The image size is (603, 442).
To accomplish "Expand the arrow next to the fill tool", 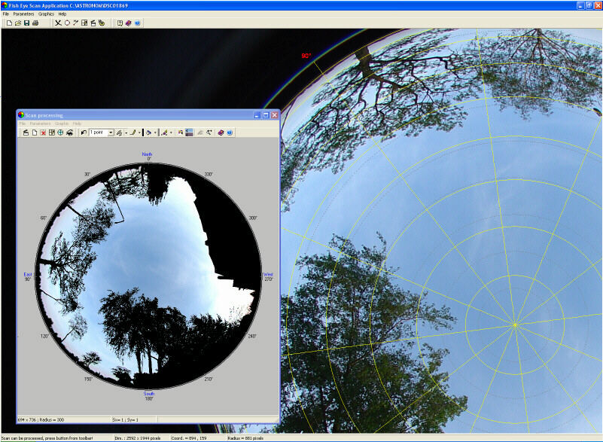I will [155, 133].
